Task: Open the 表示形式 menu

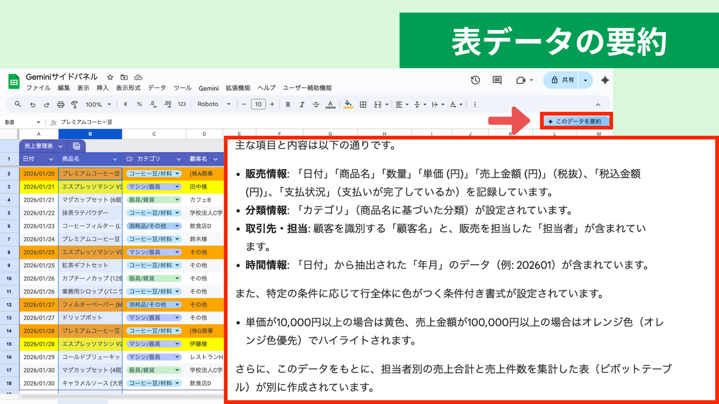Action: click(x=128, y=88)
